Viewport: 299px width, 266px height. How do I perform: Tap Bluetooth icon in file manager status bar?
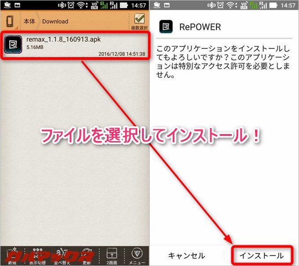click(62, 5)
